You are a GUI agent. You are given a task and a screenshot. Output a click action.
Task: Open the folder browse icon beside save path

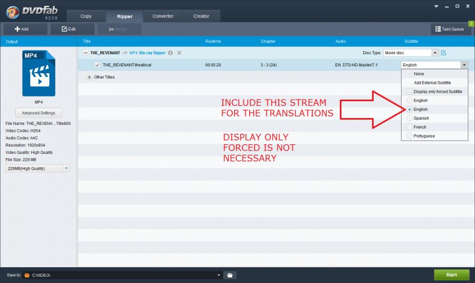tap(230, 275)
